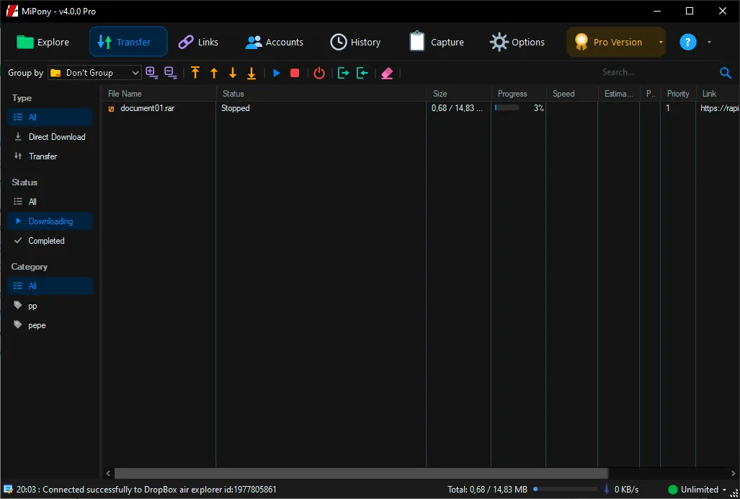Start downloads with the blue play icon
Image resolution: width=740 pixels, height=499 pixels.
(277, 73)
